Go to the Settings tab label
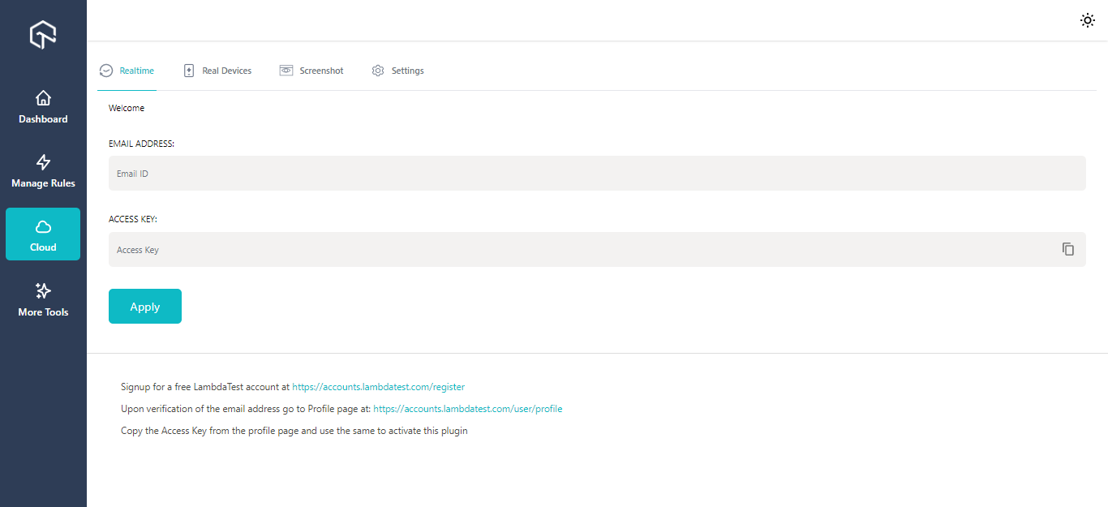The height and width of the screenshot is (507, 1108). point(407,71)
